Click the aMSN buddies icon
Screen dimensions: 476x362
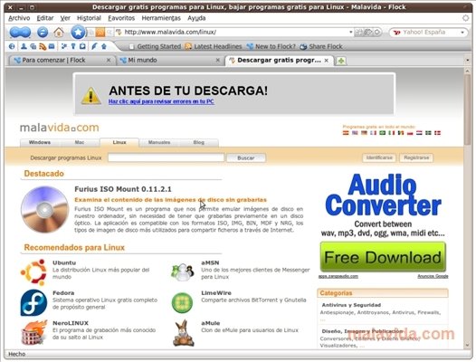coord(183,272)
